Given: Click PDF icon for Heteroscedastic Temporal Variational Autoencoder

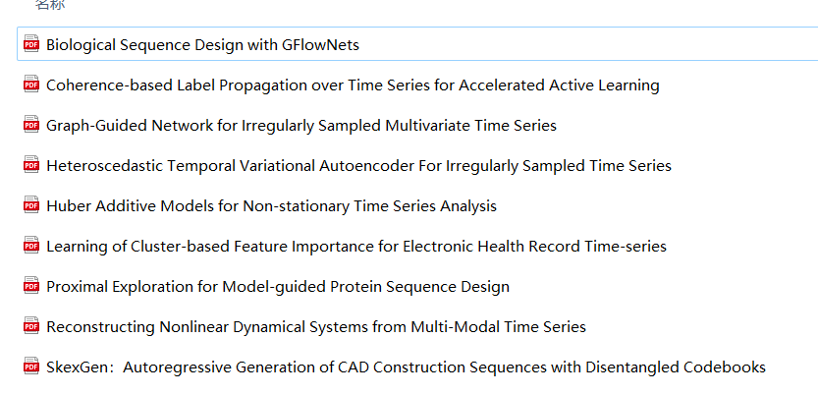Looking at the screenshot, I should point(31,165).
